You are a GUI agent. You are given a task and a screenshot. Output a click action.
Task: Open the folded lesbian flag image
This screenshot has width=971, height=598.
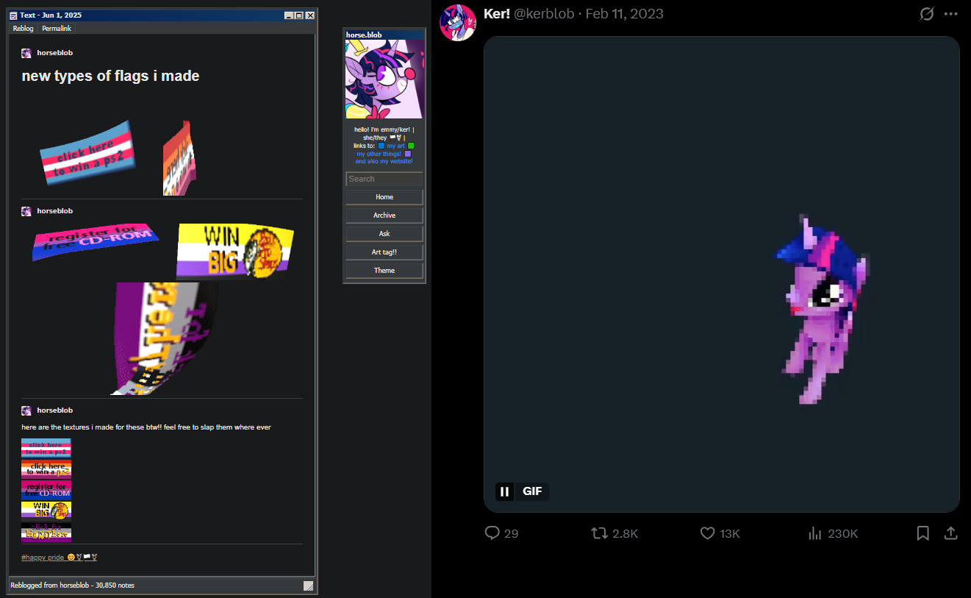[179, 159]
